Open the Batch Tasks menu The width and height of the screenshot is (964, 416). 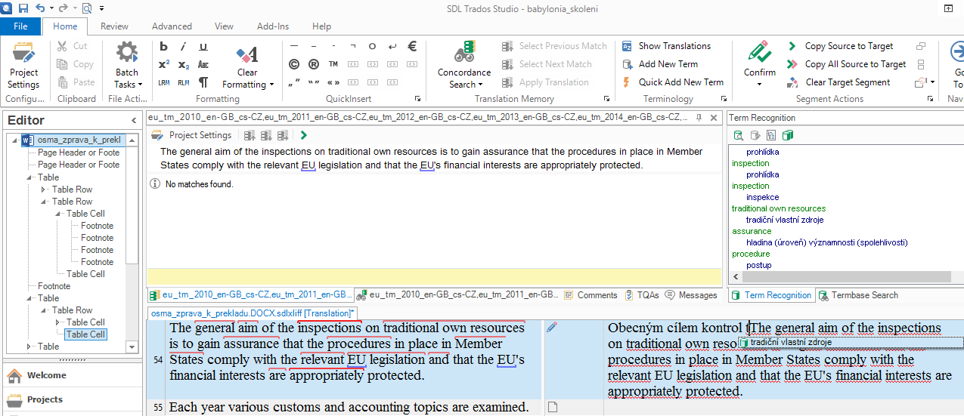(127, 65)
